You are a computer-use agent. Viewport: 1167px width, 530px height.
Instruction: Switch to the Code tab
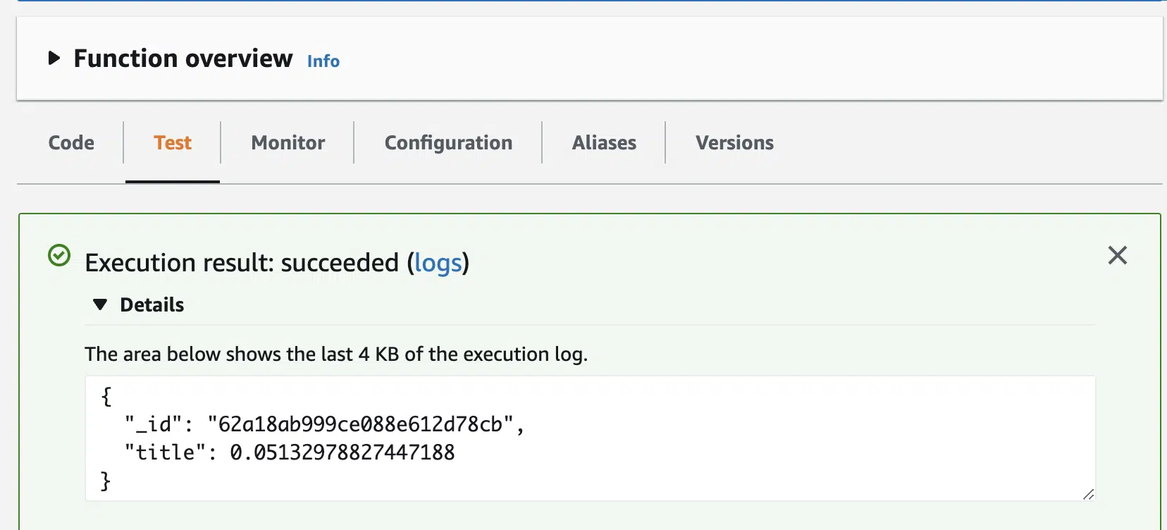[71, 143]
